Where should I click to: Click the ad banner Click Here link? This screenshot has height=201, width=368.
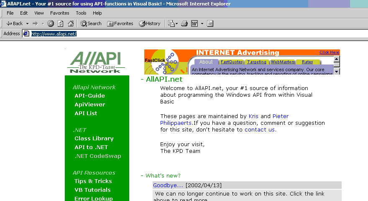pyautogui.click(x=329, y=52)
